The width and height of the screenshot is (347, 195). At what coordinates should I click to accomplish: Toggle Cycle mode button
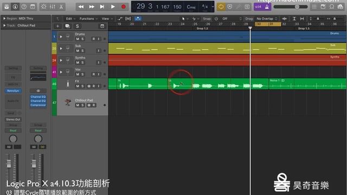coord(221,6)
